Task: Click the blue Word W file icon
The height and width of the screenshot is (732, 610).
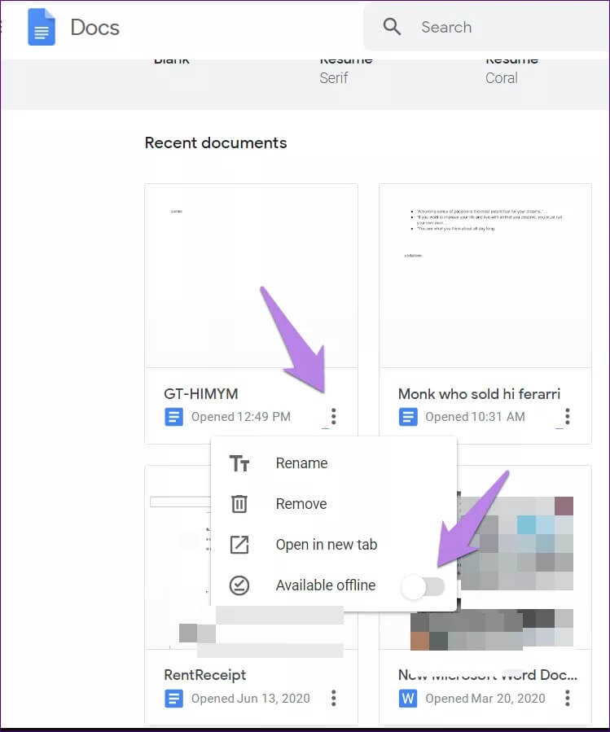Action: tap(408, 699)
